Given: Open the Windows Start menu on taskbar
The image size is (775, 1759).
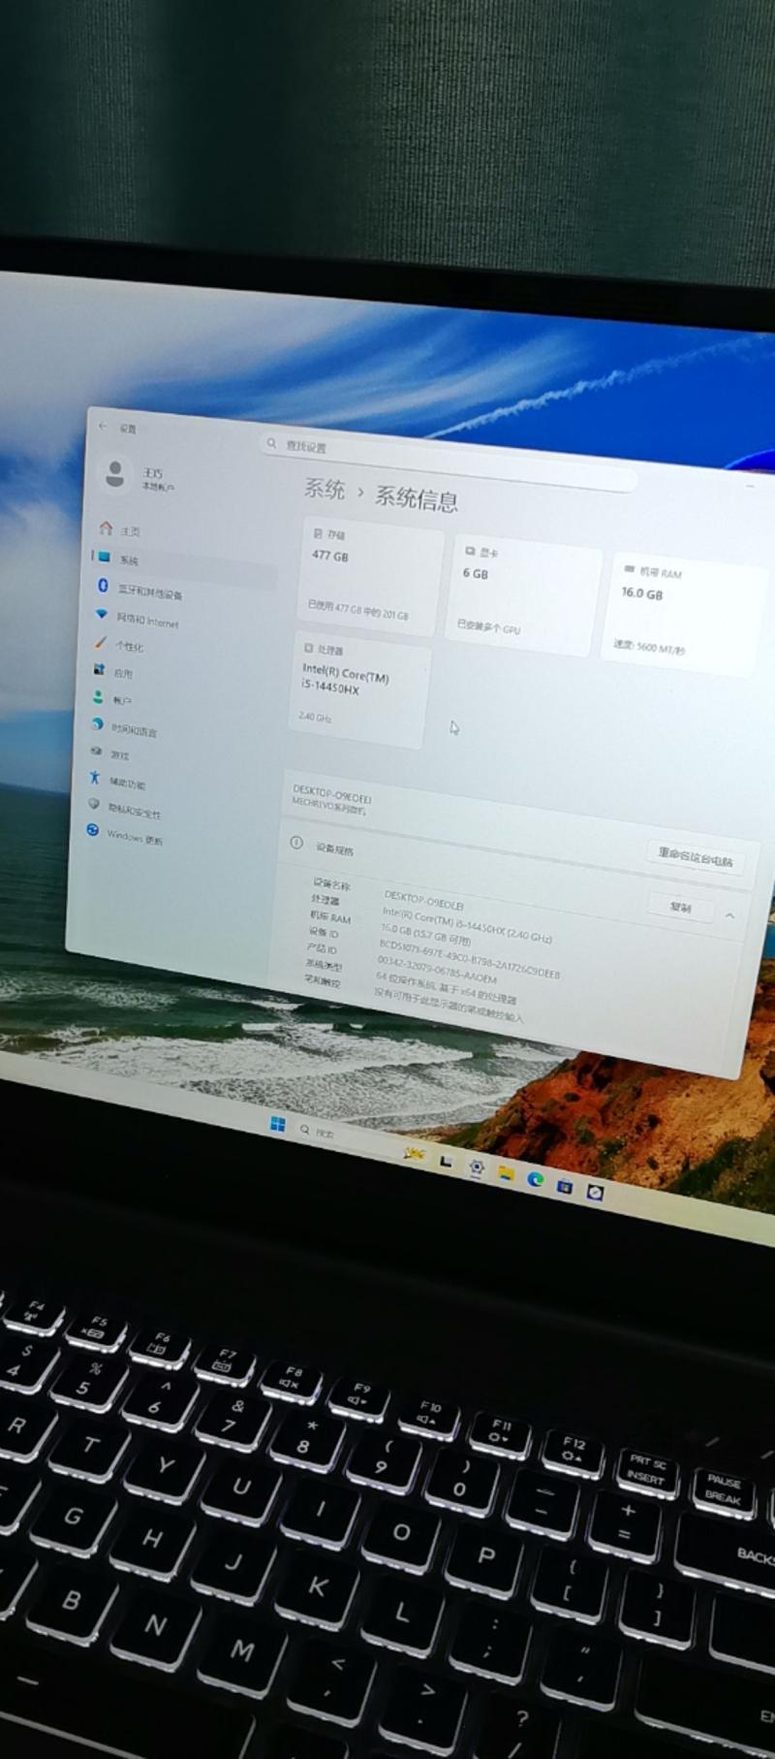Looking at the screenshot, I should (278, 1124).
